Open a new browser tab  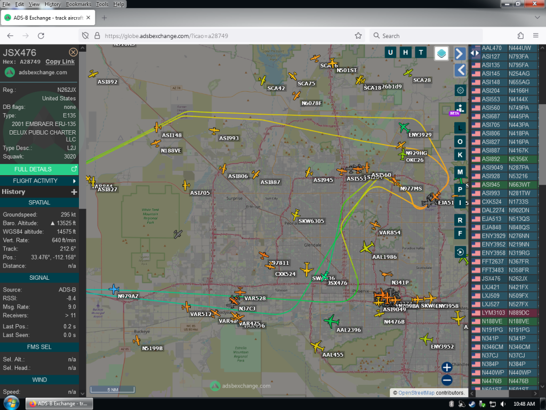point(104,18)
